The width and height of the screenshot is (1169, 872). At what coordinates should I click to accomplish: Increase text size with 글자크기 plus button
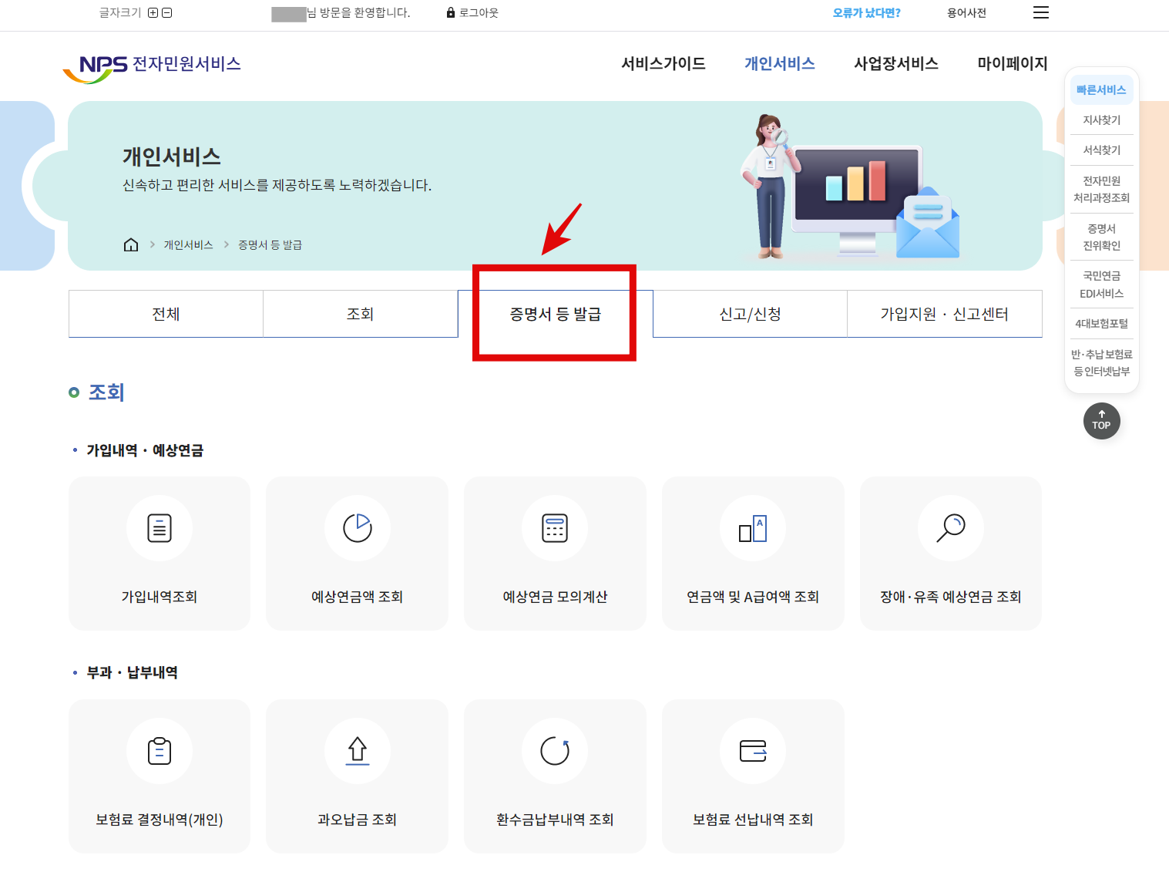pos(154,12)
